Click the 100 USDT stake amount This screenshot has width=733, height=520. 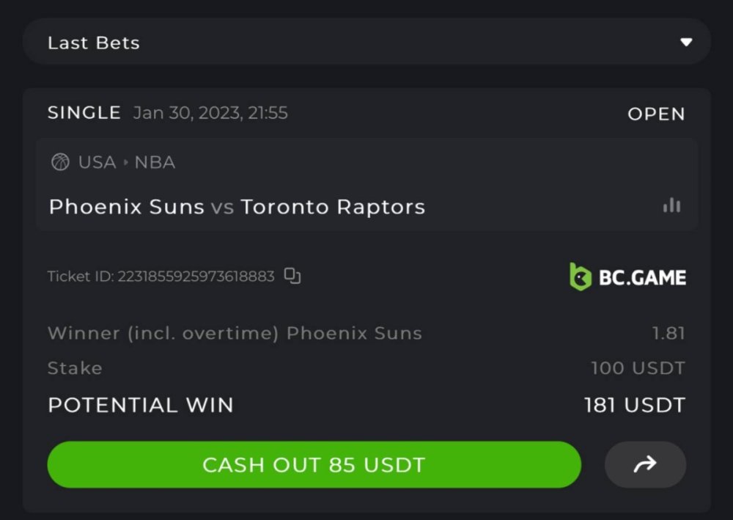click(638, 368)
